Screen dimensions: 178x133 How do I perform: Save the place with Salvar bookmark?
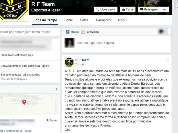click(52, 120)
